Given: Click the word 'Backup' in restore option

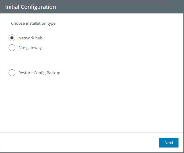Looking at the screenshot, I should click(53, 73).
